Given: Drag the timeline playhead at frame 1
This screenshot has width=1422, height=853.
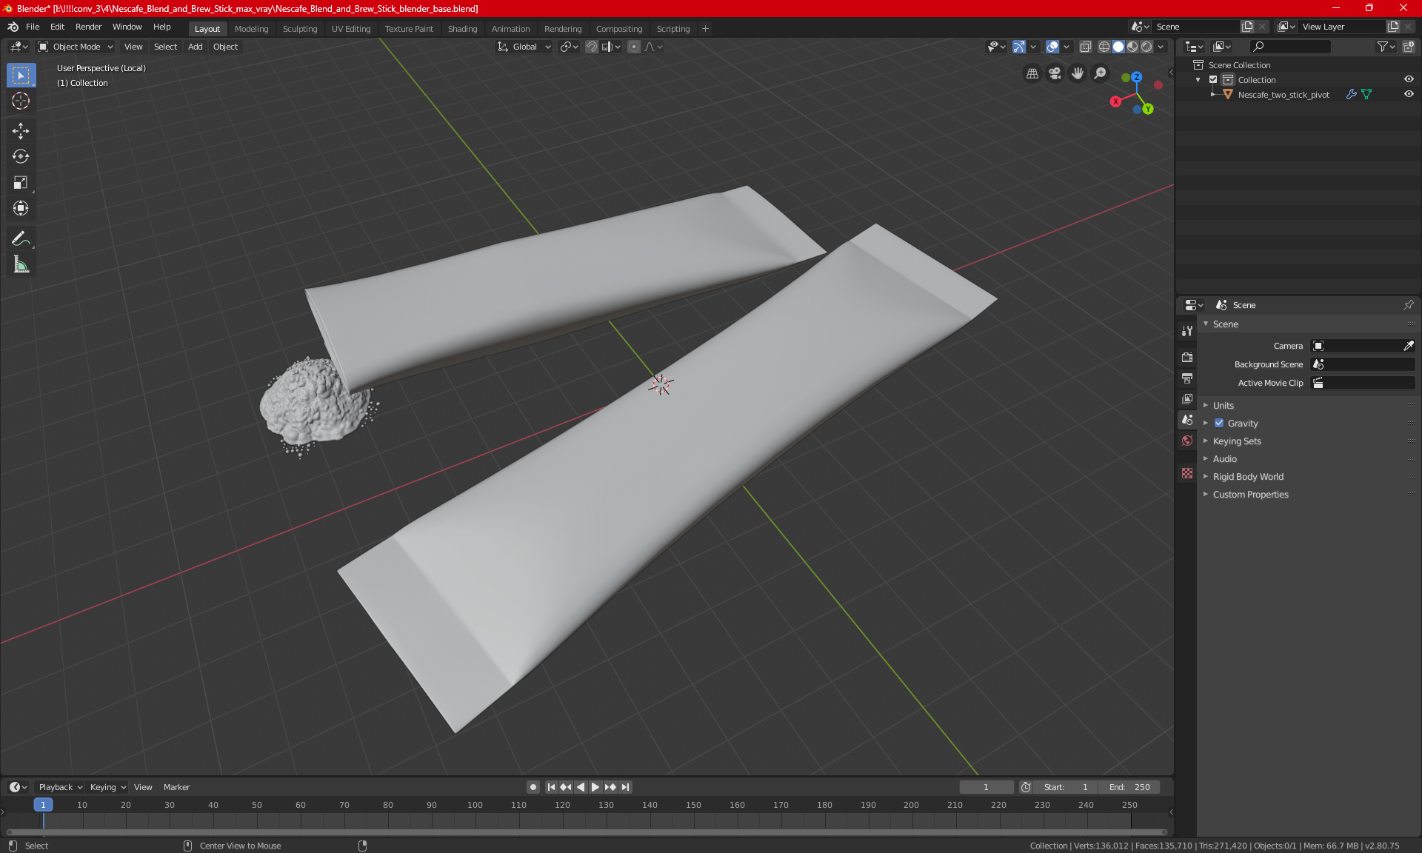Looking at the screenshot, I should tap(43, 803).
